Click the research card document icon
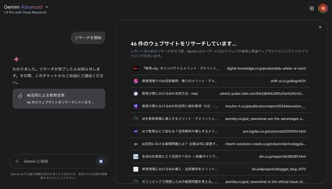The height and width of the screenshot is (189, 332). coord(20,96)
